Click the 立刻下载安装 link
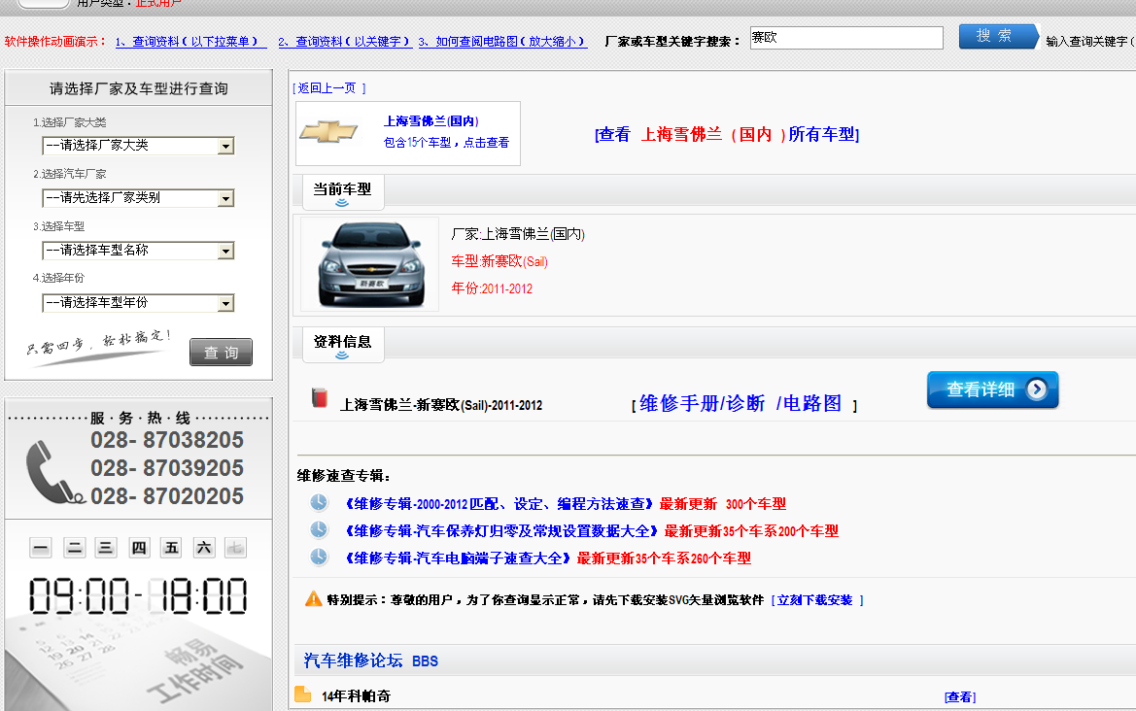Image resolution: width=1136 pixels, height=711 pixels. [x=817, y=600]
